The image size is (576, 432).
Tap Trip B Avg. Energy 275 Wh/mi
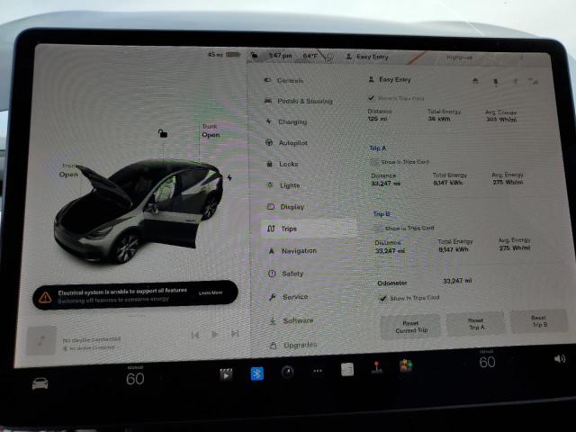pos(514,244)
